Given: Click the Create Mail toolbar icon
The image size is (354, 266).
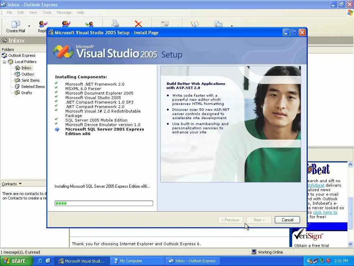Looking at the screenshot, I should 16,24.
